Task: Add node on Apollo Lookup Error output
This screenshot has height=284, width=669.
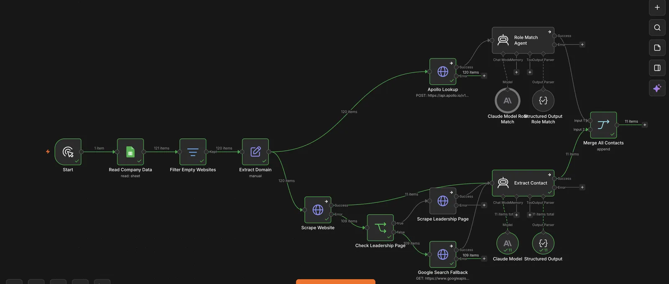Action: pyautogui.click(x=484, y=76)
